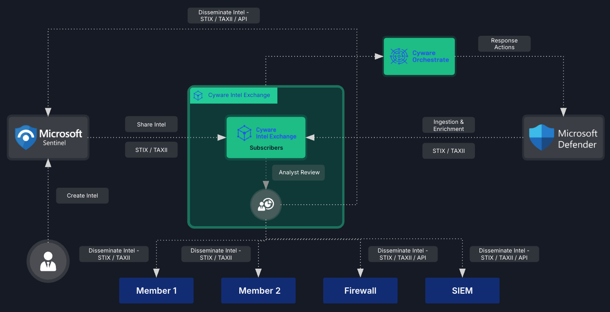Select the Cyware Orchestrate node icon

click(x=400, y=56)
